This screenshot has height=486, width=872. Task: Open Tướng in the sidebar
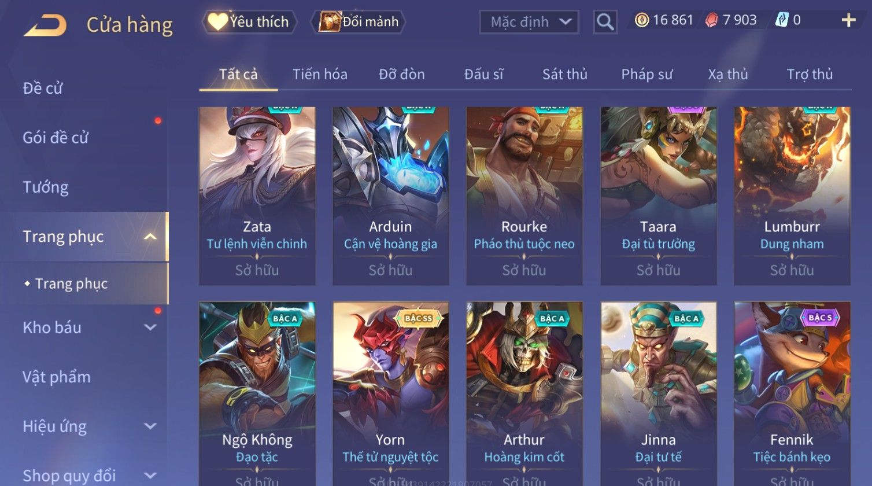coord(46,187)
